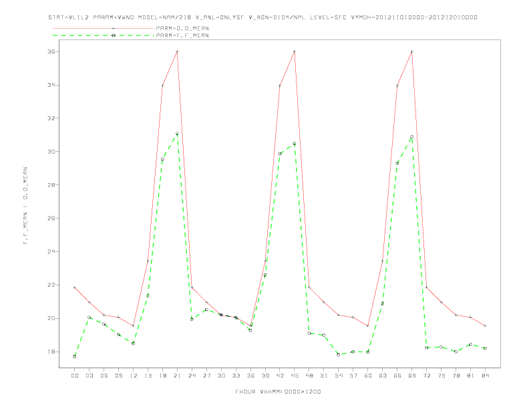Click the red O.O_MEAN point at hour 84

click(485, 326)
